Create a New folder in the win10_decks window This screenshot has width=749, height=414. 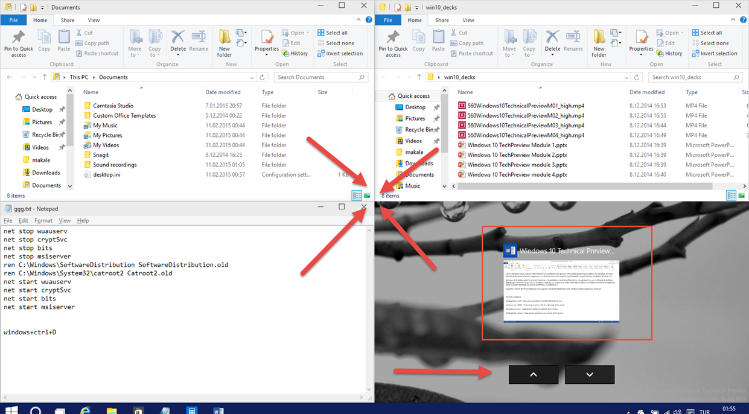(x=599, y=43)
